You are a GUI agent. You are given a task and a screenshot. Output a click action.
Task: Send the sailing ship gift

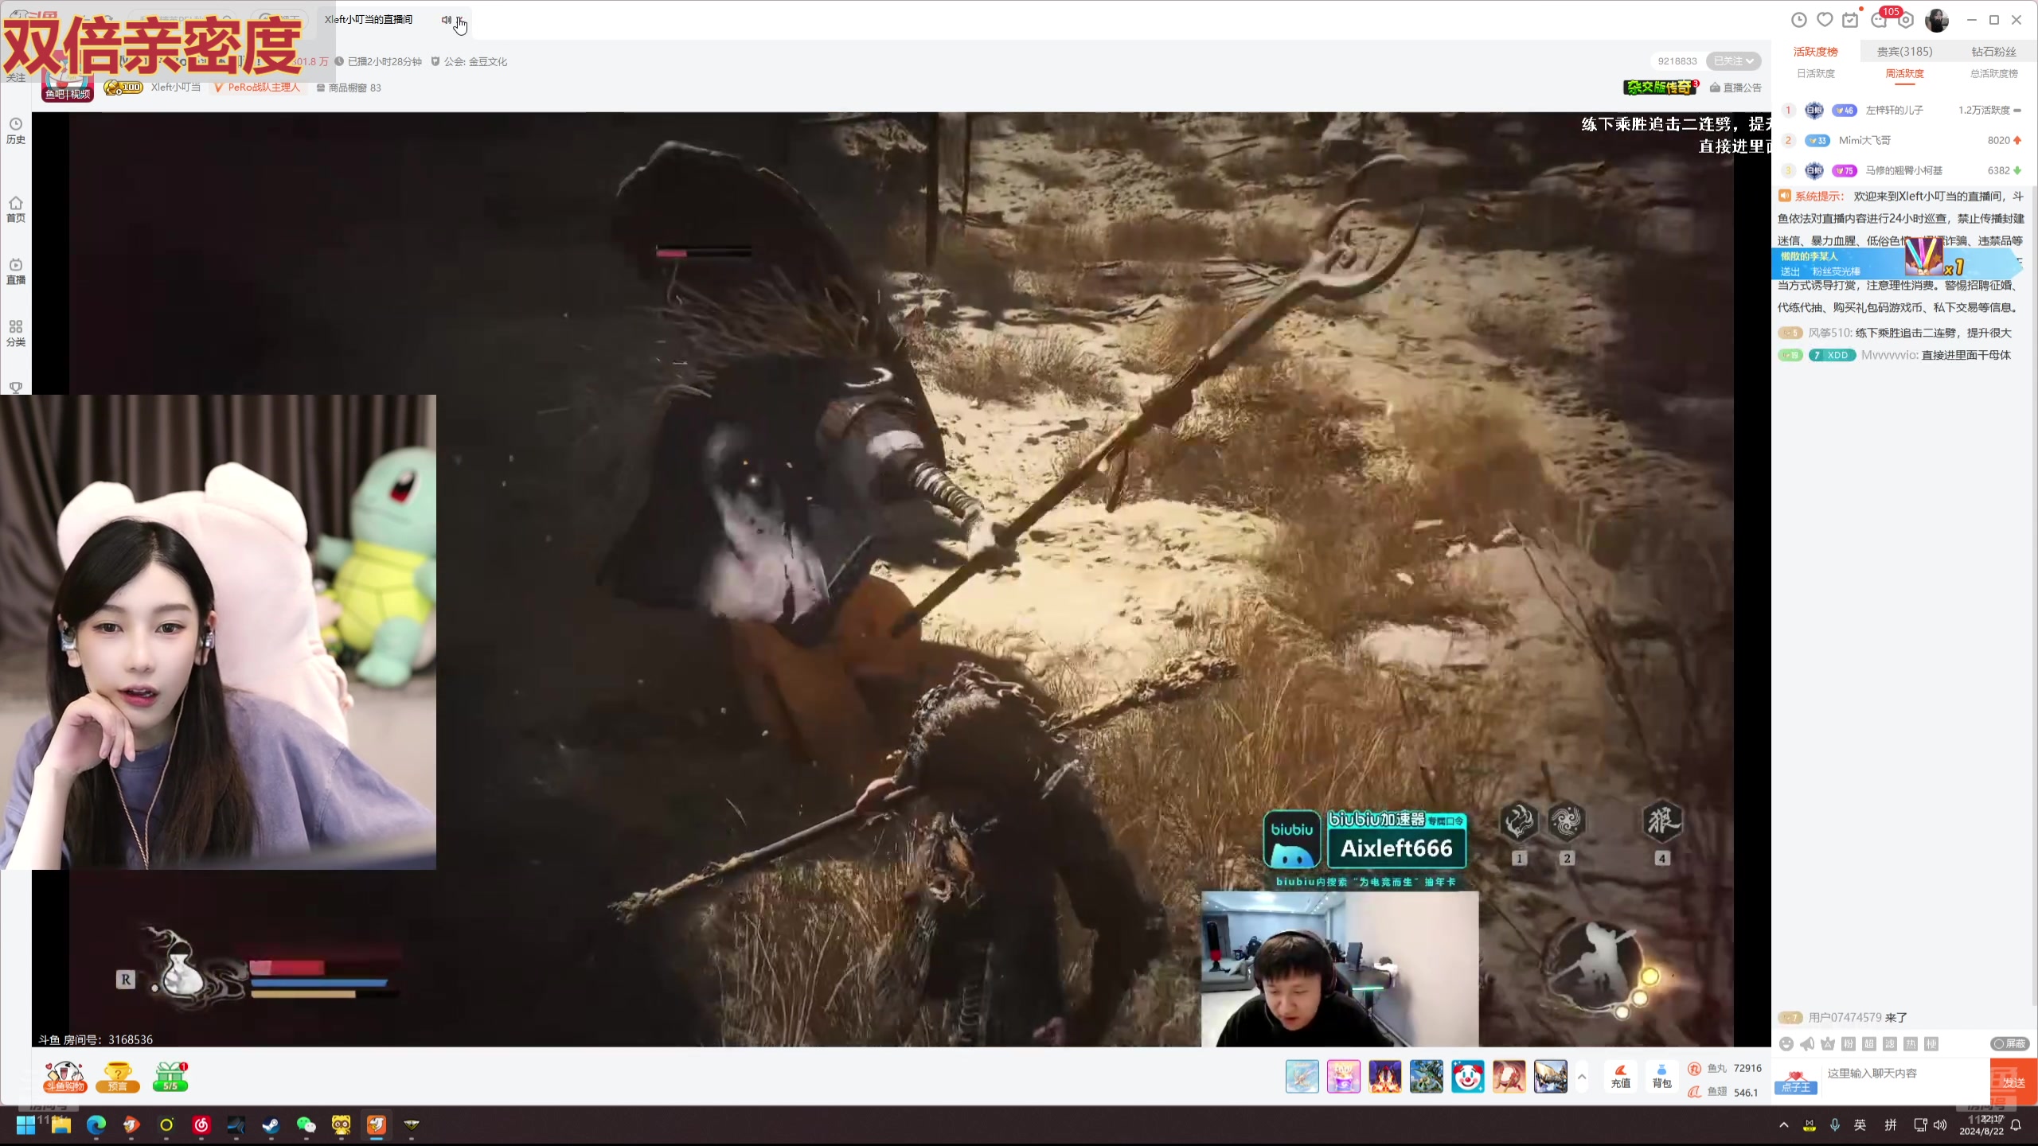pyautogui.click(x=1550, y=1077)
